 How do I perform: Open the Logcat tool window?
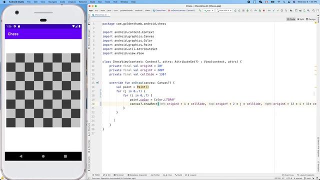tap(191, 175)
